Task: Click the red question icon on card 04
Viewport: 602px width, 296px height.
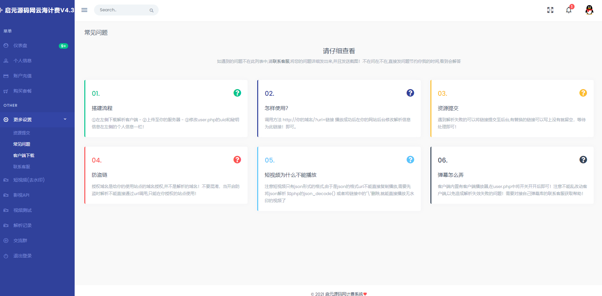Action: point(237,160)
